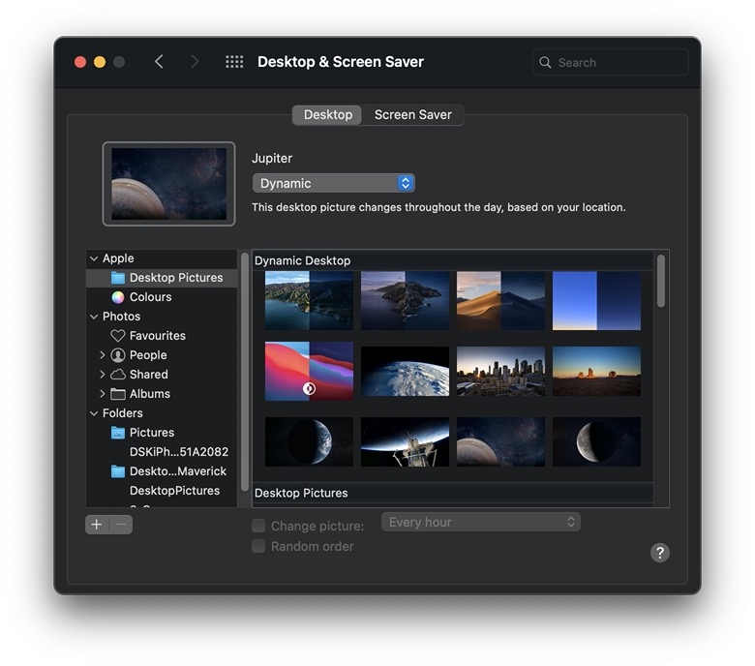
Task: Select DSKiPh...51A2082 folder in sidebar
Action: point(162,452)
